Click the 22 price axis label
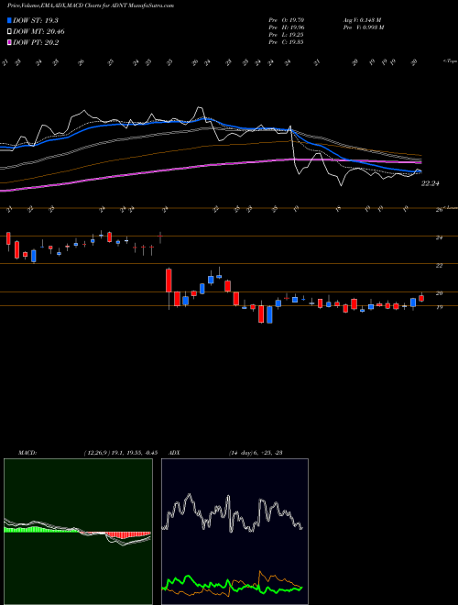The image size is (458, 605). tap(439, 266)
